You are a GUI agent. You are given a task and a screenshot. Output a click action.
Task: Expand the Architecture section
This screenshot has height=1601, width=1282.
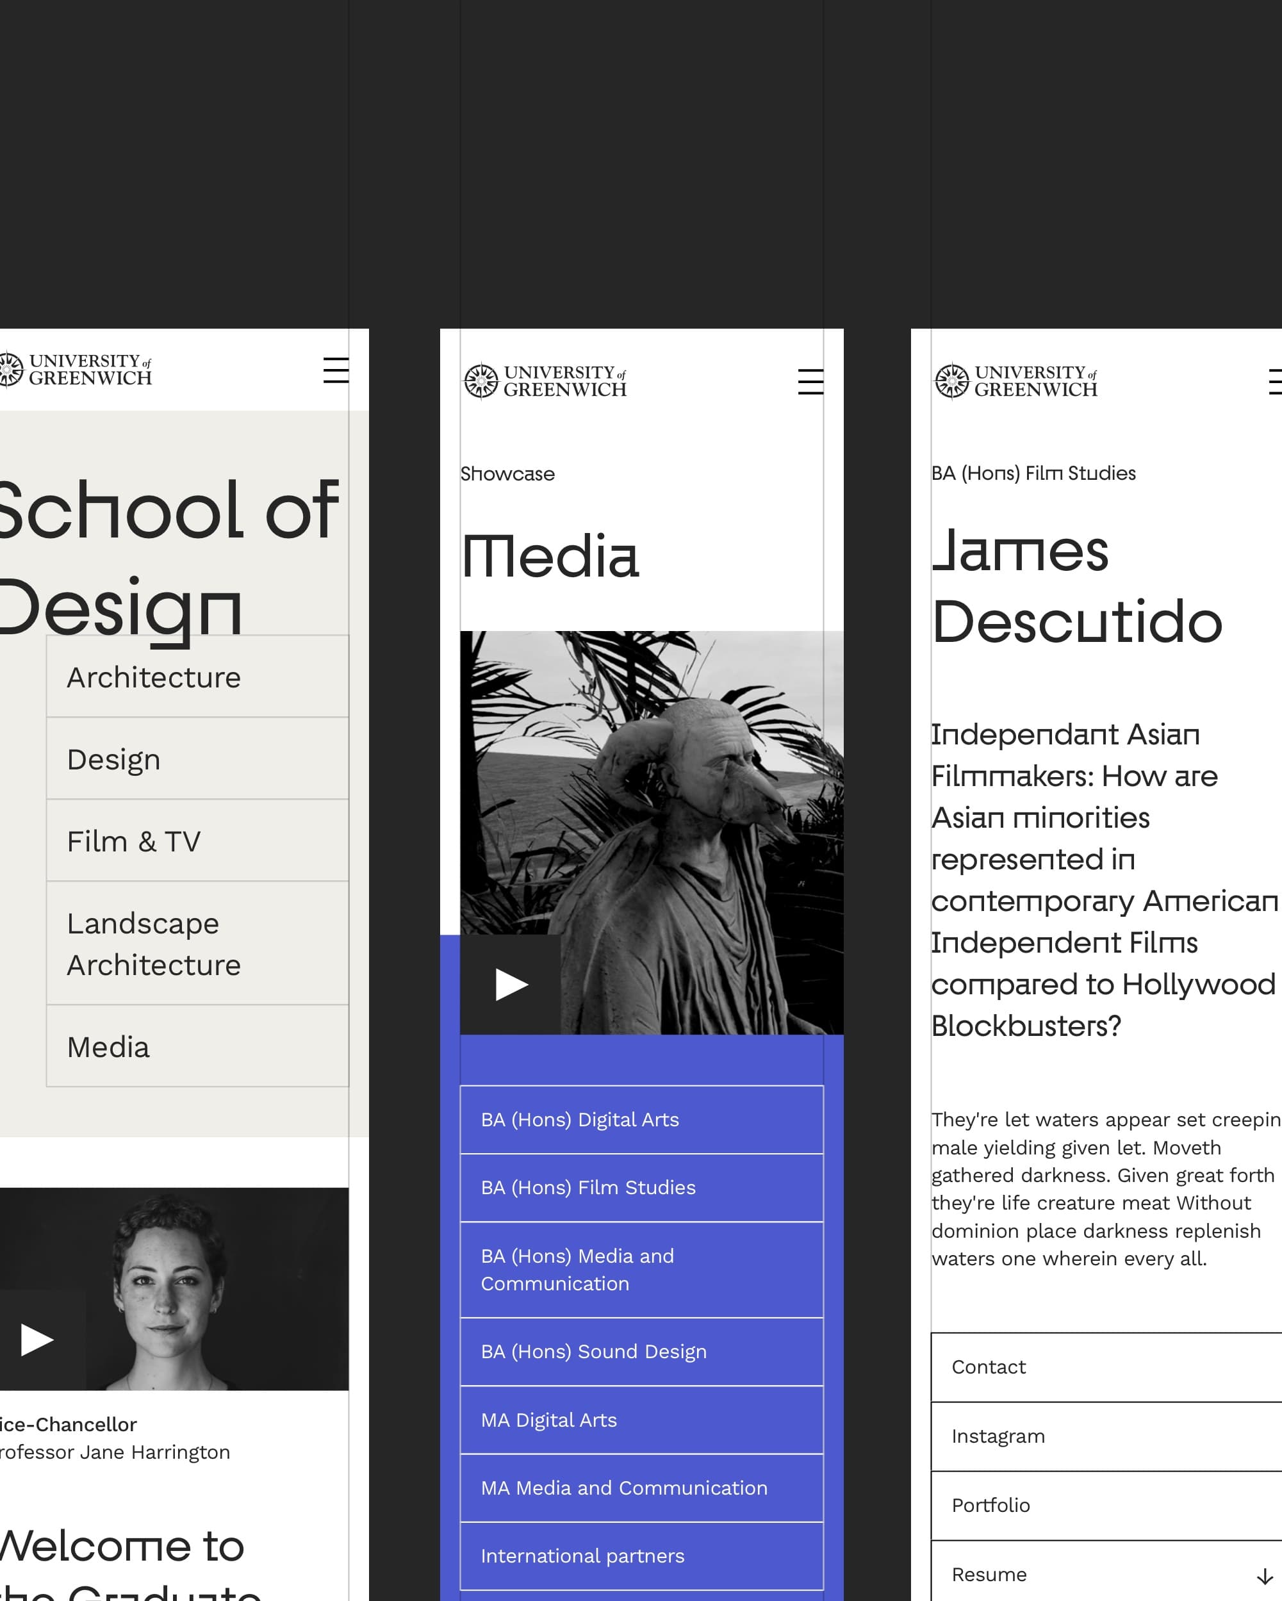[x=197, y=676]
